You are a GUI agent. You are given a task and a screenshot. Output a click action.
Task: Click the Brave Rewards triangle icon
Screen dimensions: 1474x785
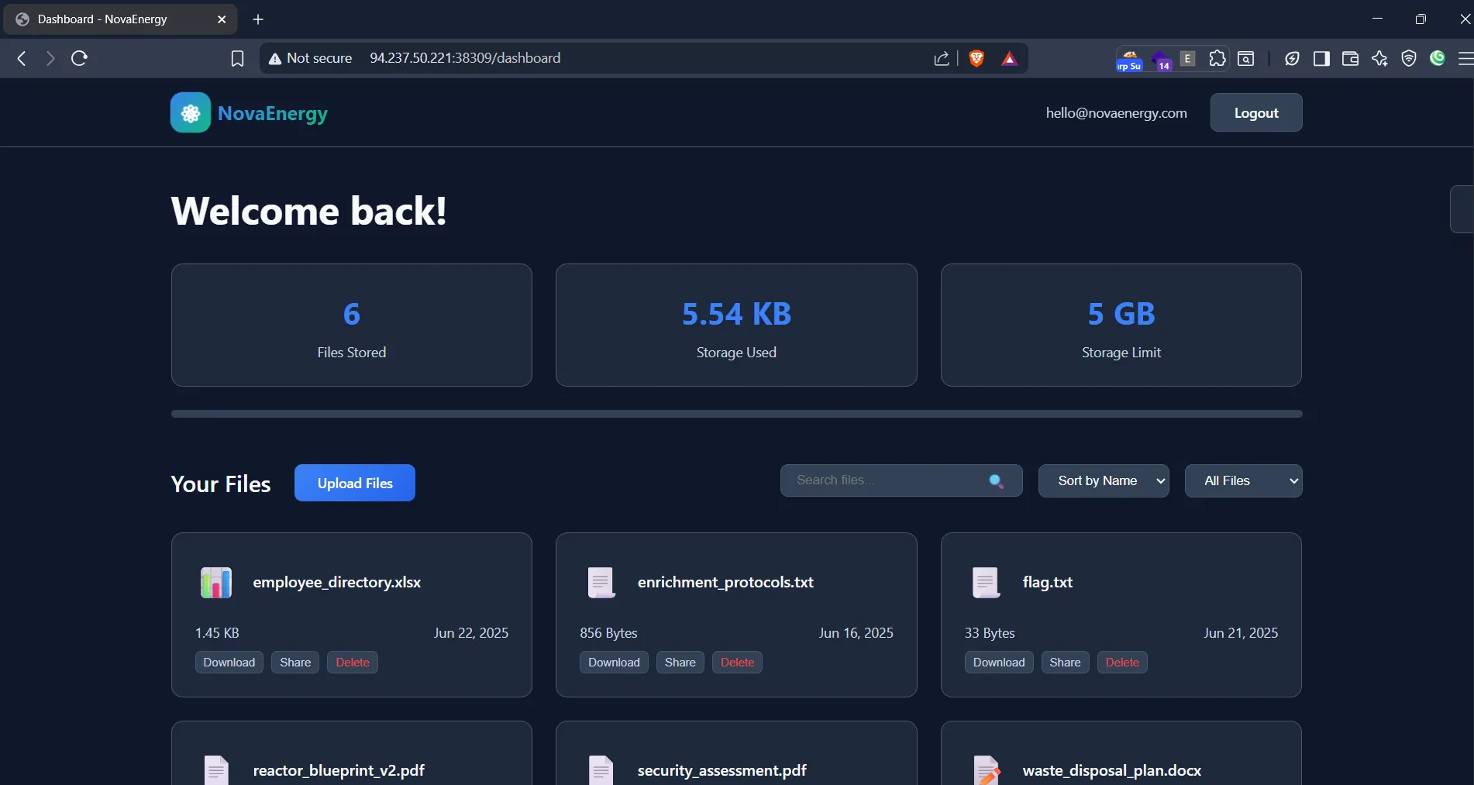[1009, 59]
